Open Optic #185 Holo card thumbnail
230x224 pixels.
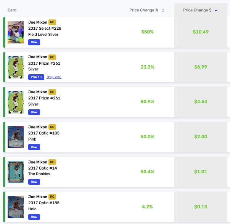[x=16, y=207]
